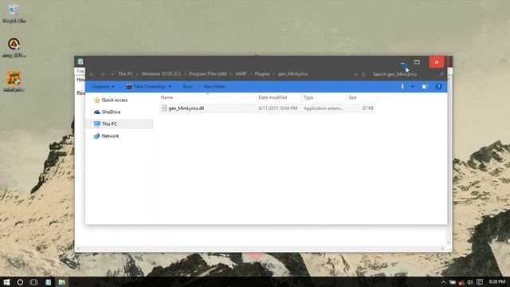Click Windows 10 OS (C:) breadcrumb
This screenshot has height=287, width=510.
tap(161, 74)
